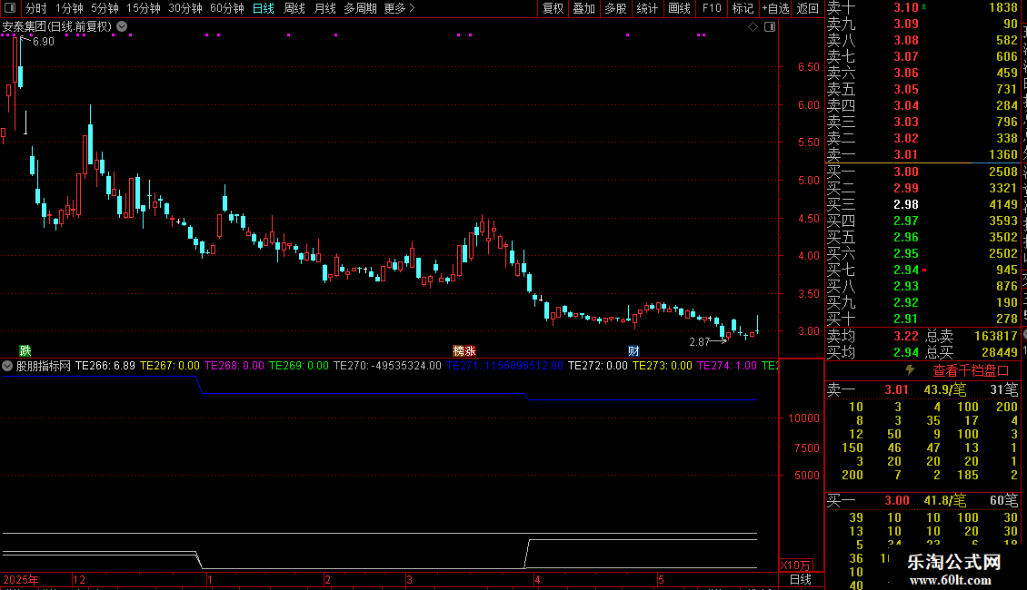This screenshot has width=1027, height=590.
Task: Click the diamond icon above the chart
Action: (753, 27)
